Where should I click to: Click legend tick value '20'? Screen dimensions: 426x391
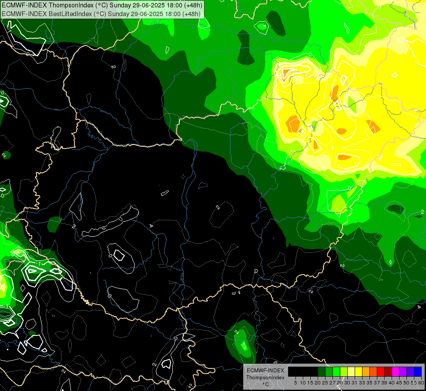click(318, 383)
